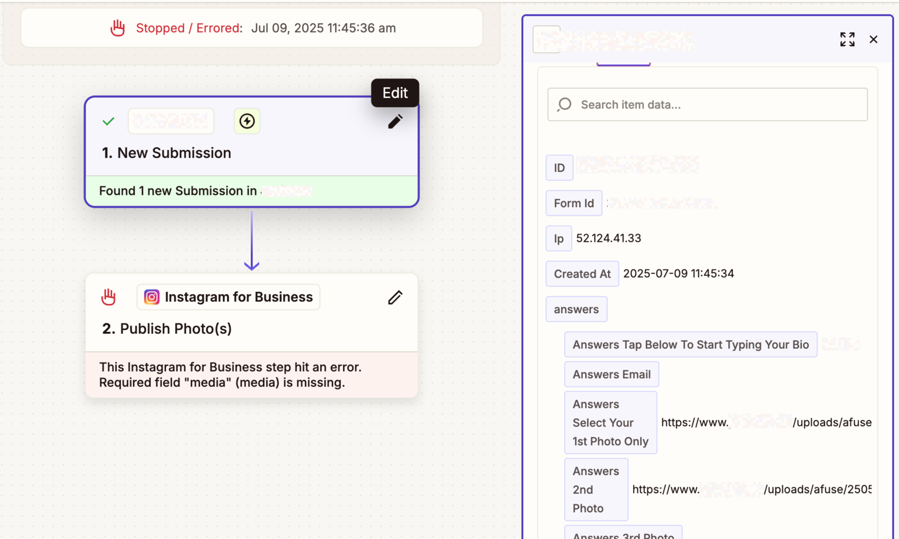Viewport: 899px width, 539px height.
Task: Click the Instagram logo icon in step 2
Action: pyautogui.click(x=152, y=297)
